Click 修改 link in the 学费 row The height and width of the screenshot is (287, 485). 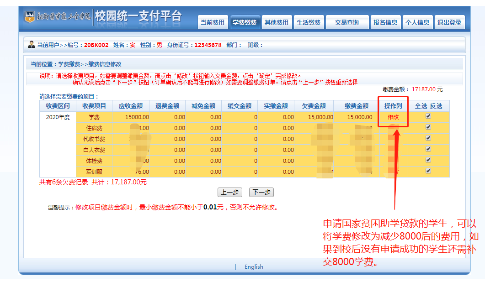[x=393, y=117]
